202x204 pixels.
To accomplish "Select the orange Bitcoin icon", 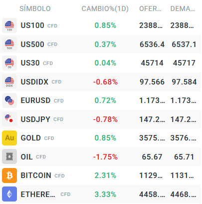I will 9,175.
